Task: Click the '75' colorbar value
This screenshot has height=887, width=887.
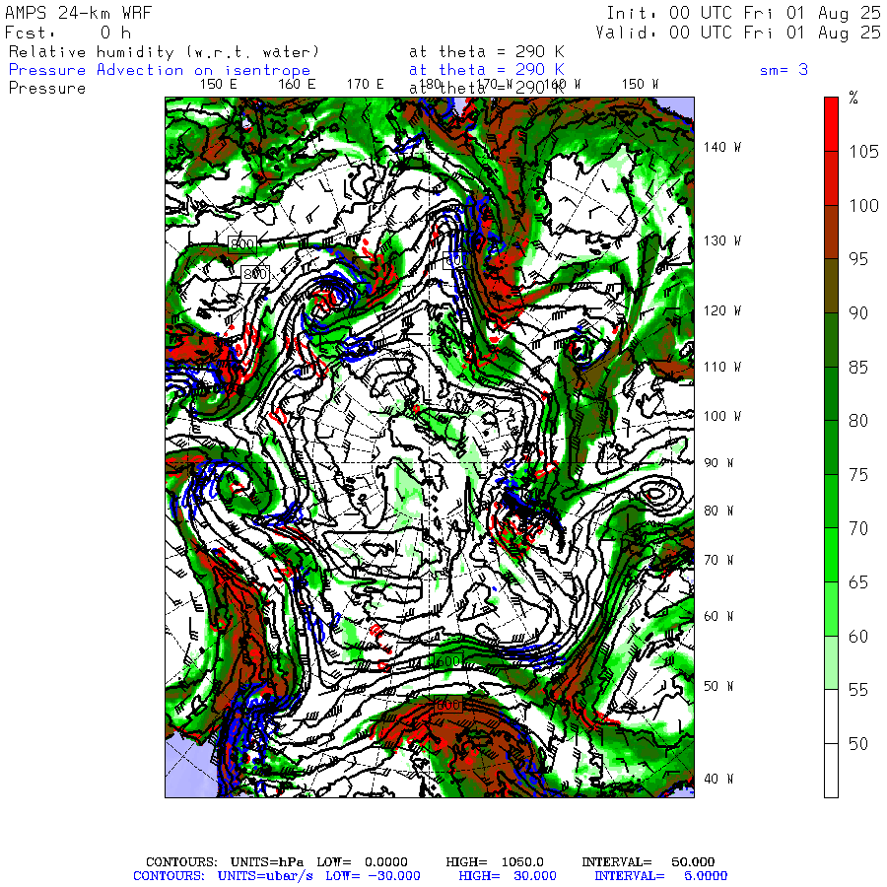Action: click(x=858, y=475)
